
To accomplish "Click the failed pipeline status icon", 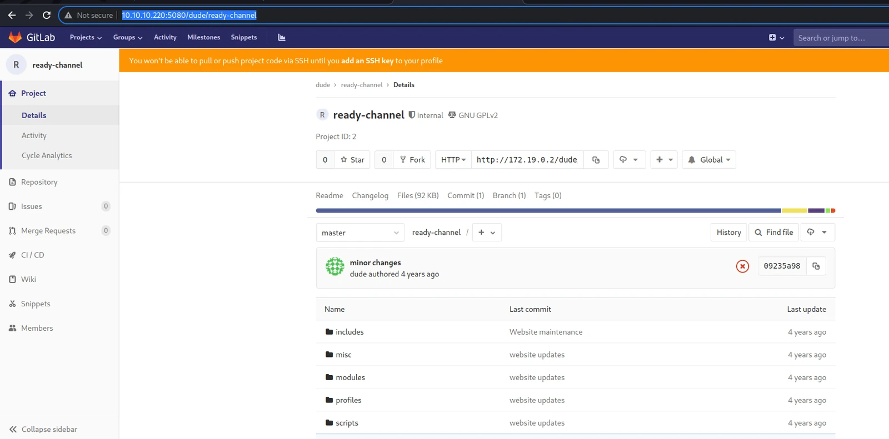I will (742, 266).
